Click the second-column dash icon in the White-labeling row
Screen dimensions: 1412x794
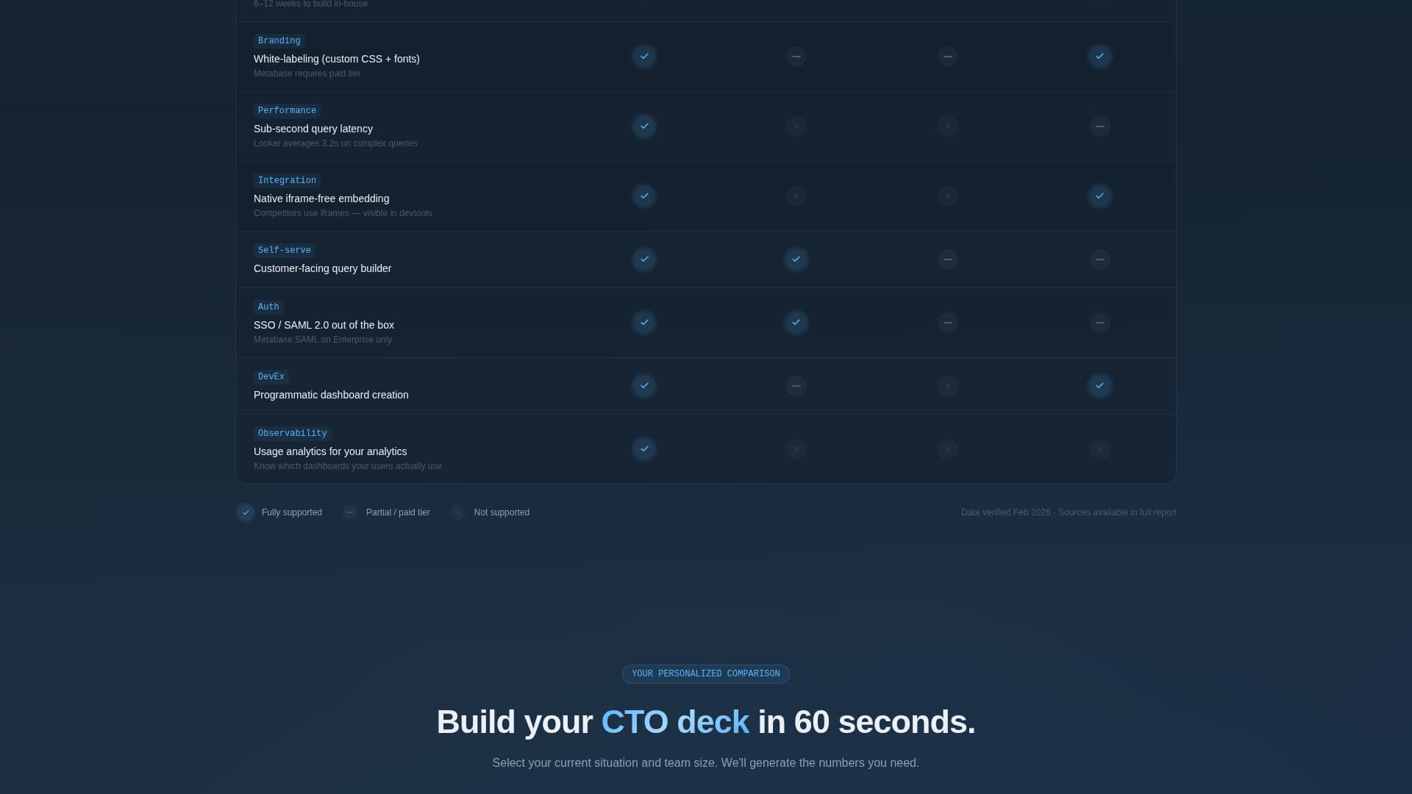pyautogui.click(x=796, y=57)
